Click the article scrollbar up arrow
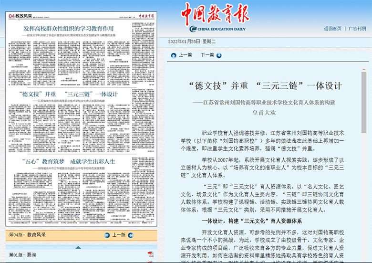The width and height of the screenshot is (372, 263). point(364,69)
